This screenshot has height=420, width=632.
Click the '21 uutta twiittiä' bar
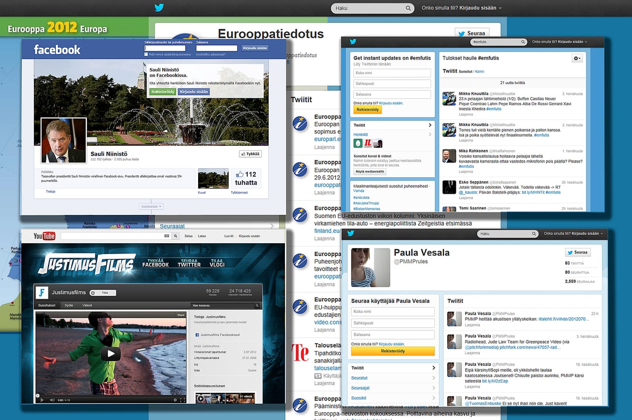(x=512, y=83)
